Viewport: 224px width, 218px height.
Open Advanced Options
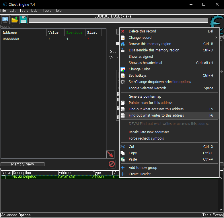point(16,215)
